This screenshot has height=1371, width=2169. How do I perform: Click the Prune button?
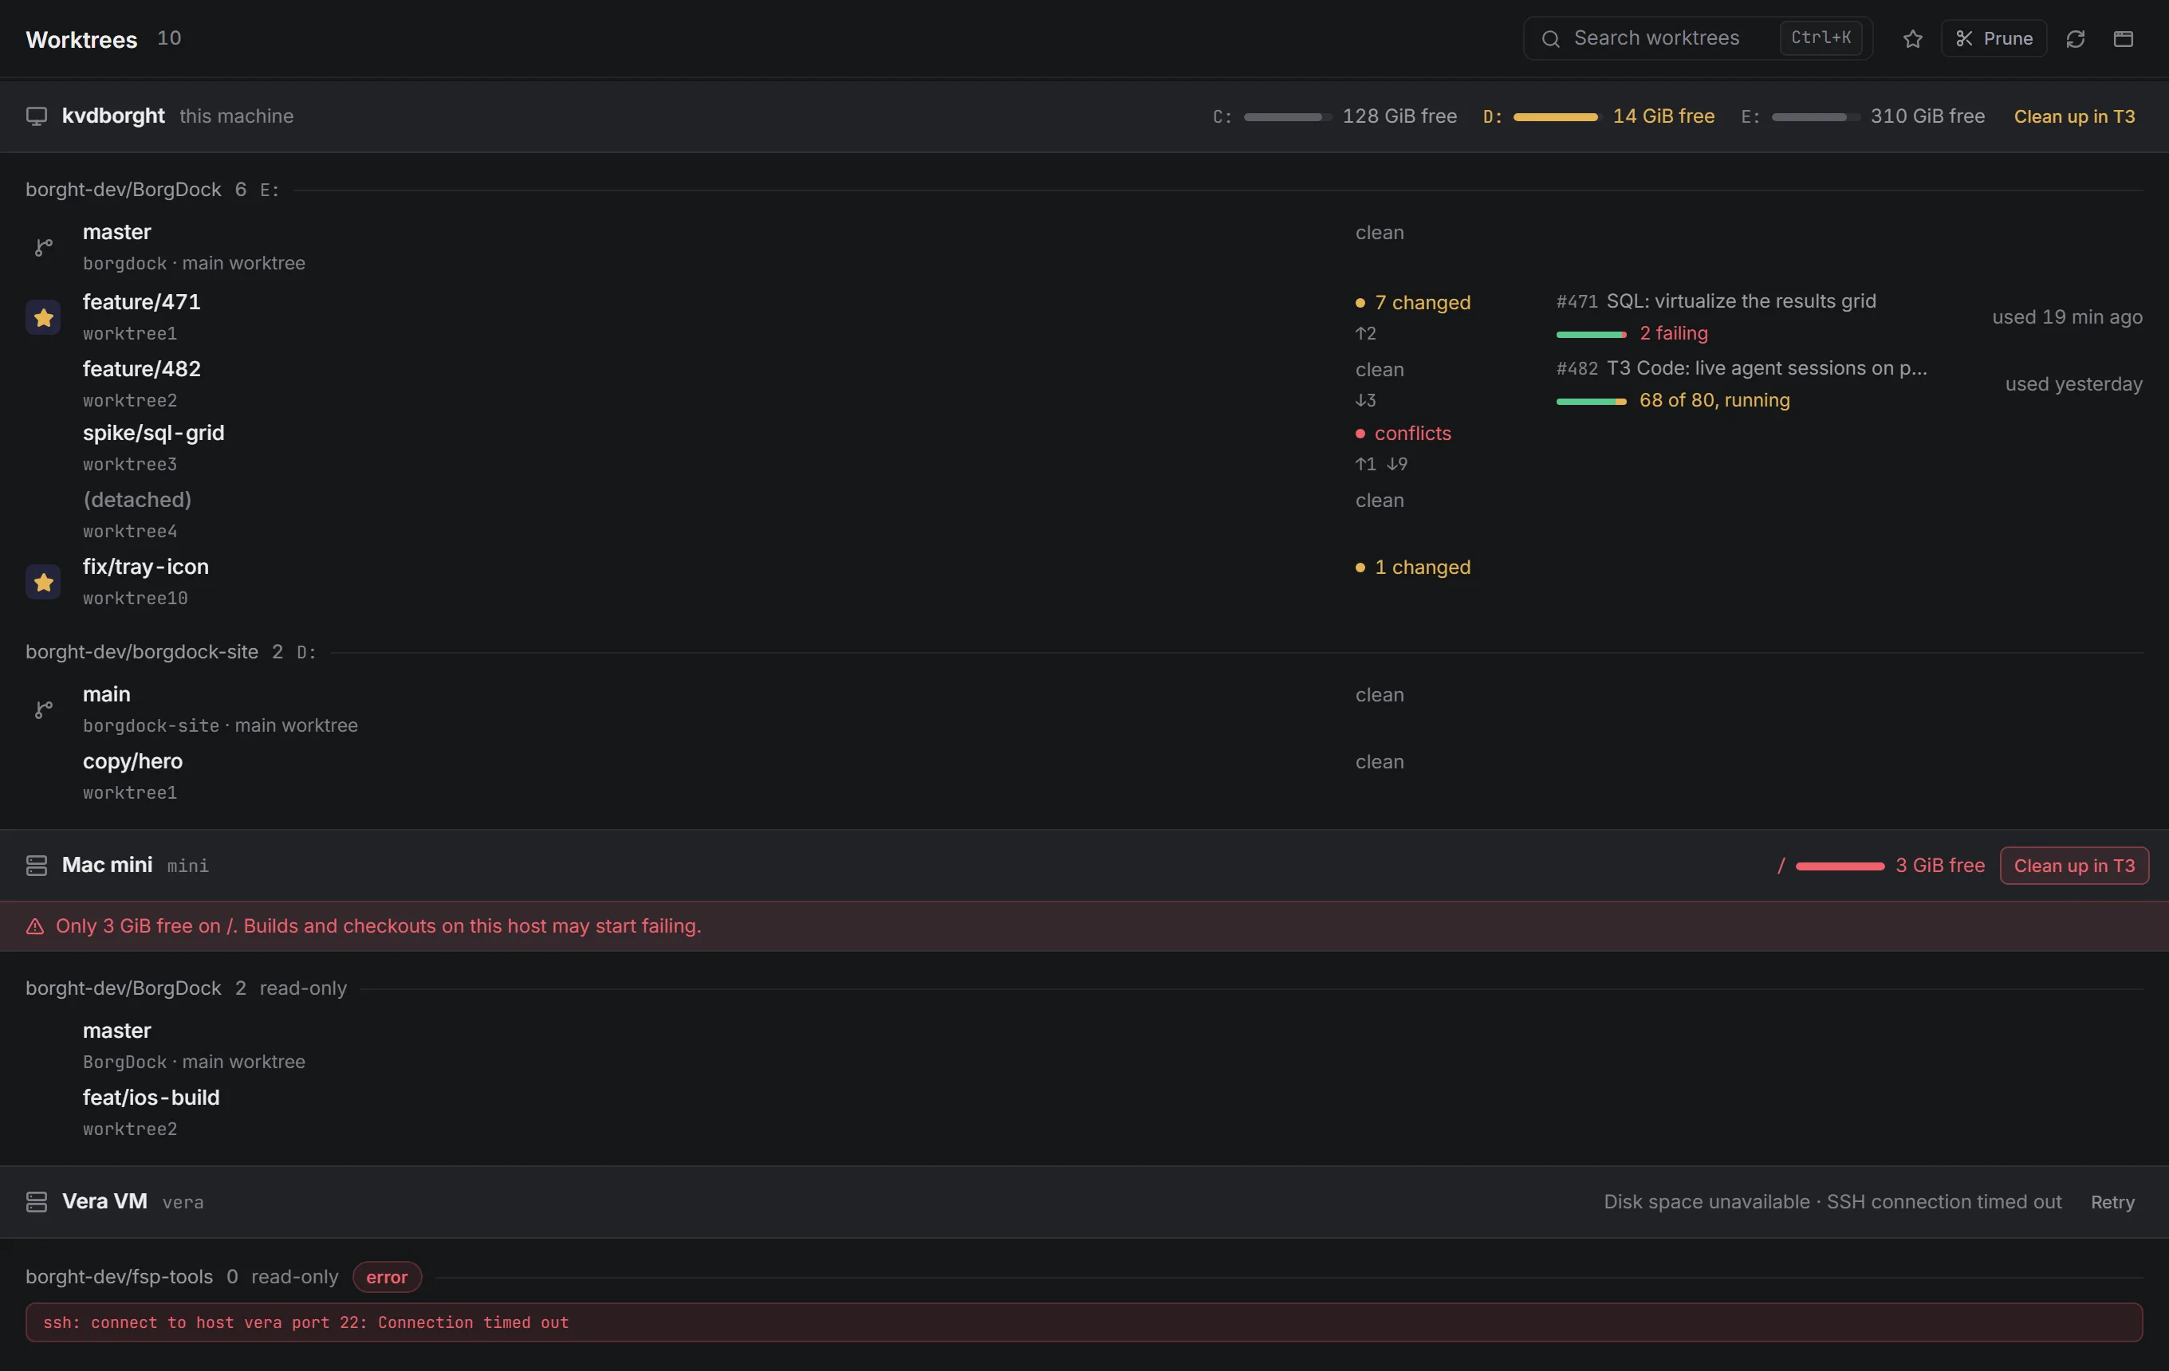coord(1994,39)
